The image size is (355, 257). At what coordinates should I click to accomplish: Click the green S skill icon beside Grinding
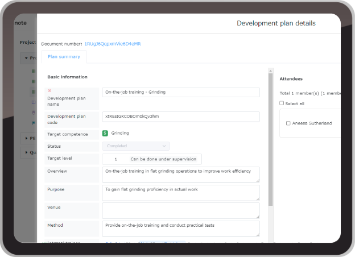coord(105,133)
